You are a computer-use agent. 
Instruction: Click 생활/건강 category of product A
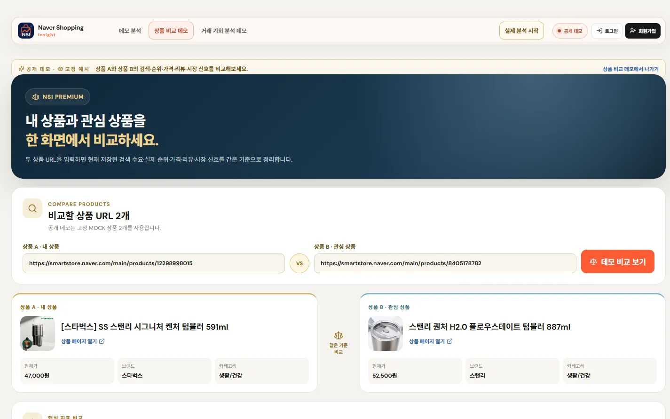click(231, 376)
